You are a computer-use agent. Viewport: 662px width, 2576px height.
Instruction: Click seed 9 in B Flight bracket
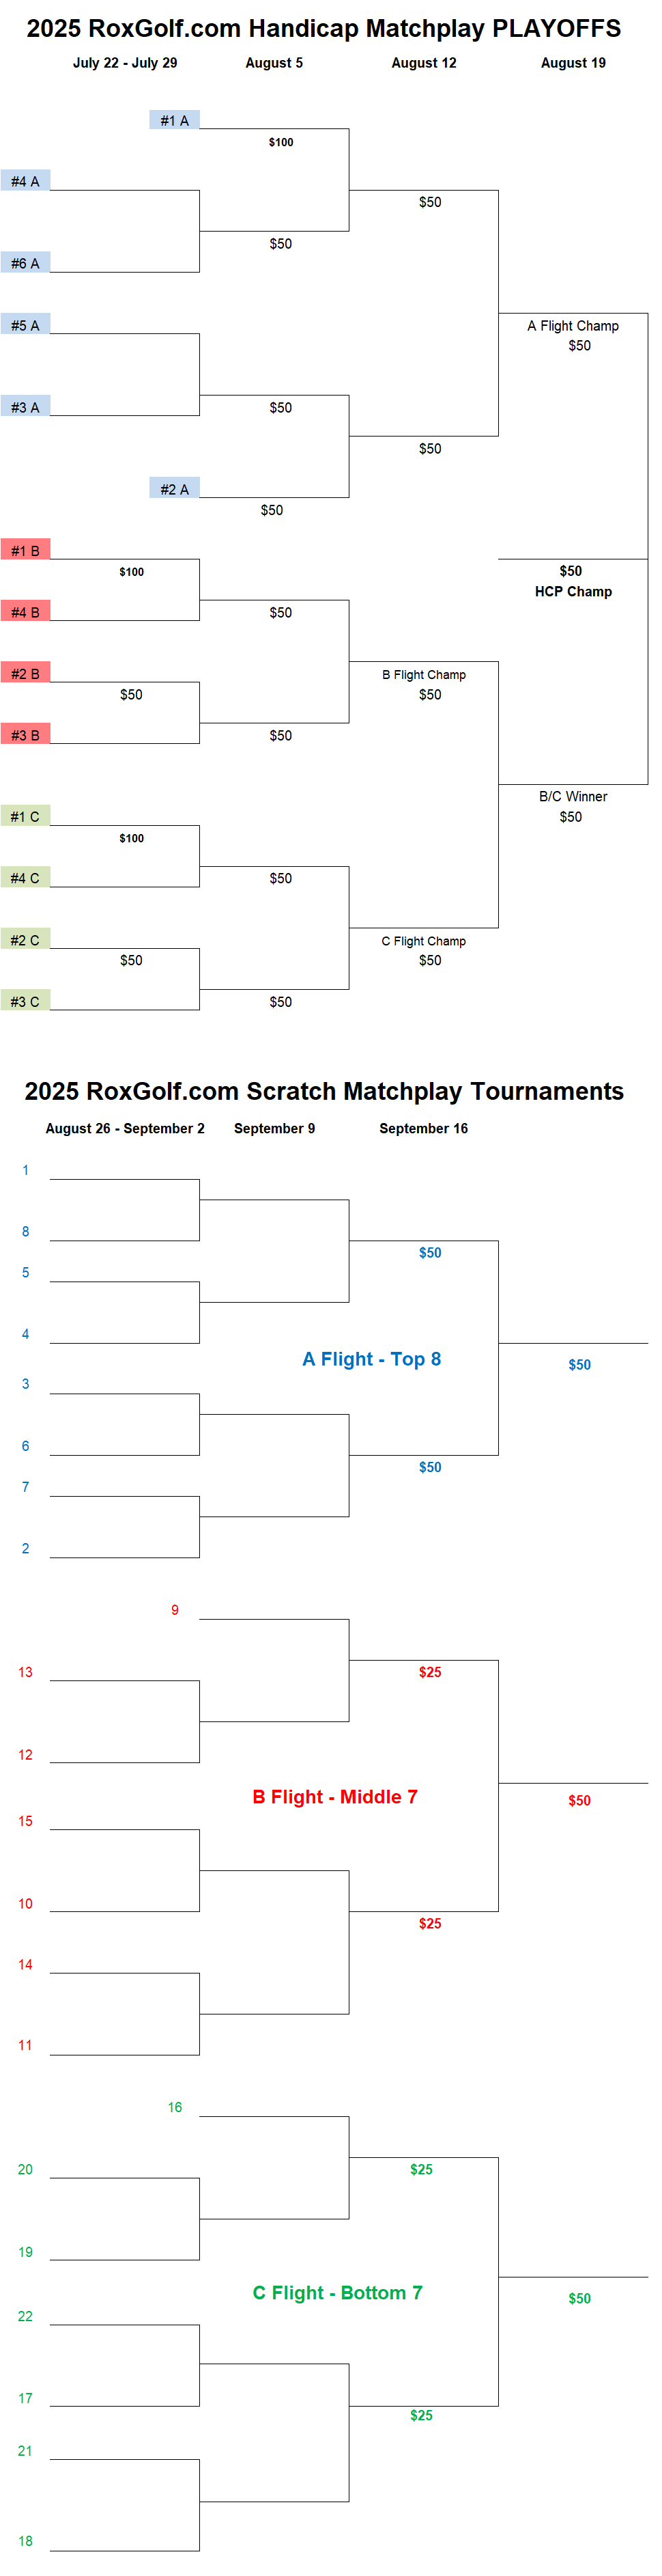point(175,1610)
